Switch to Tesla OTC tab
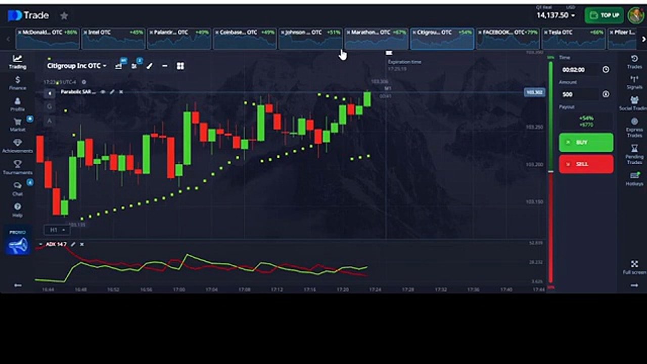The image size is (647, 364). pos(573,38)
